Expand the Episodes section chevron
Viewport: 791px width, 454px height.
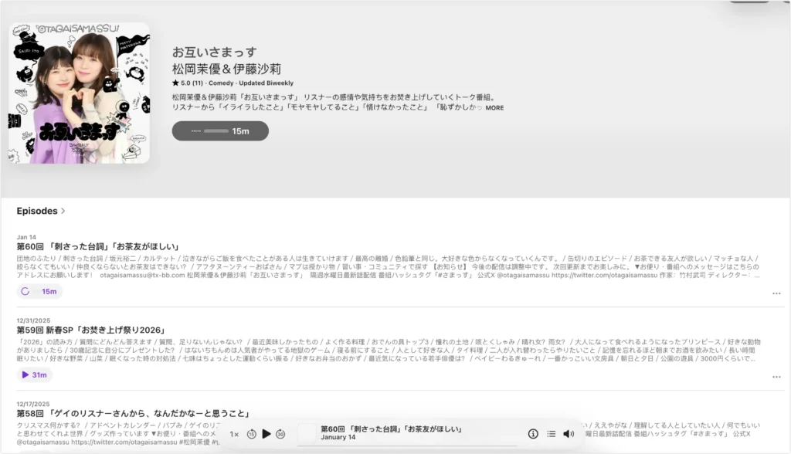pyautogui.click(x=63, y=211)
